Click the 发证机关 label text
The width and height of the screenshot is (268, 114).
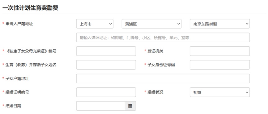[x=155, y=51]
